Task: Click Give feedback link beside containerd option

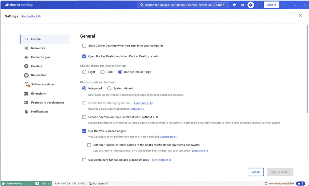Action: pyautogui.click(x=160, y=160)
